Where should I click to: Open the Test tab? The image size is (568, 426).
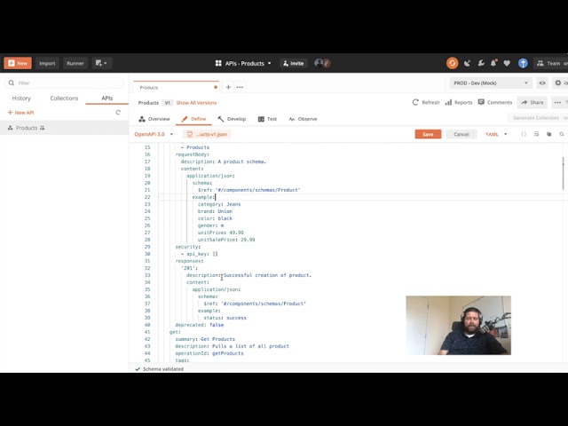pos(267,119)
